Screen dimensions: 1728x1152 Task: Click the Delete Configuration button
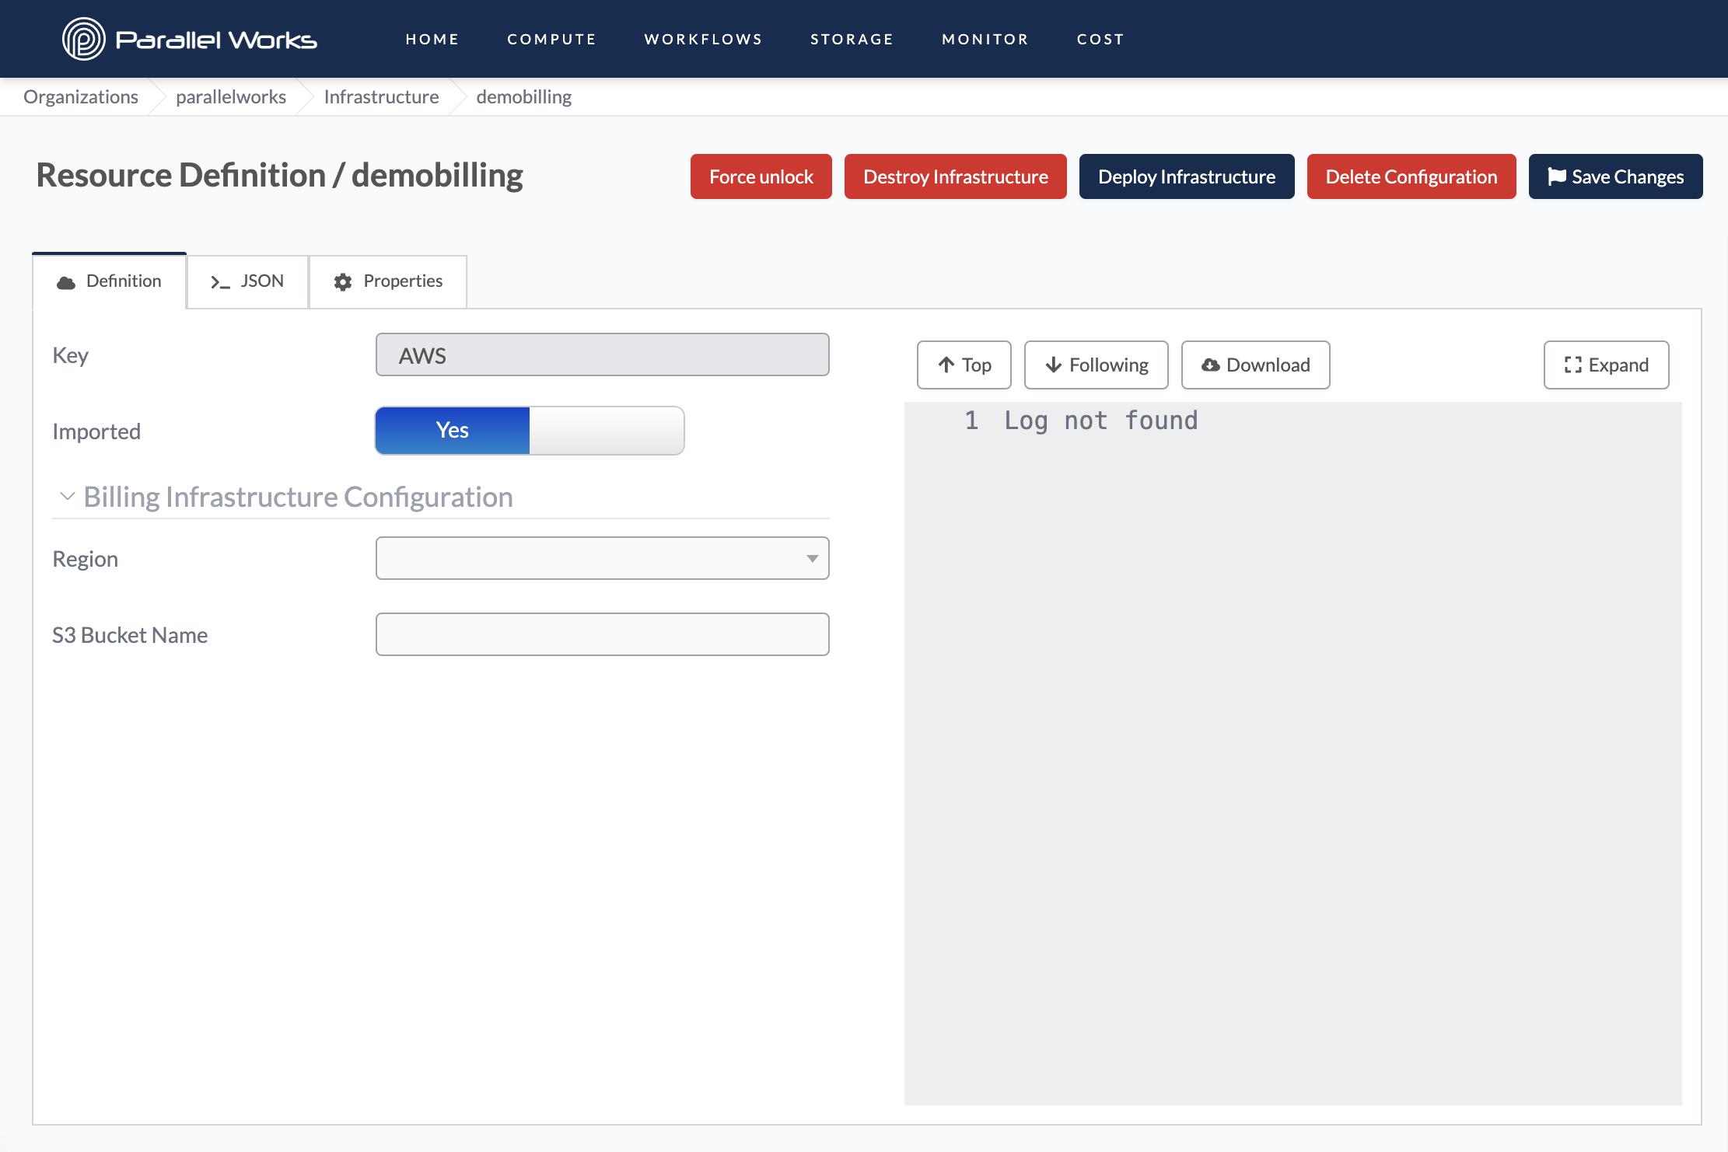pyautogui.click(x=1411, y=176)
